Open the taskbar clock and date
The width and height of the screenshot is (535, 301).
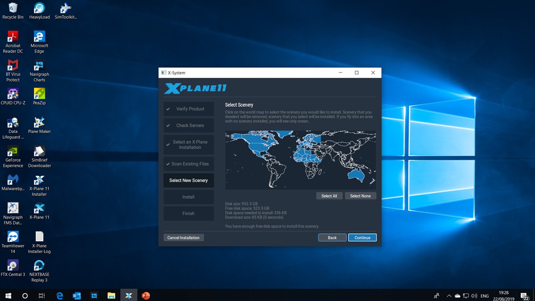point(503,296)
